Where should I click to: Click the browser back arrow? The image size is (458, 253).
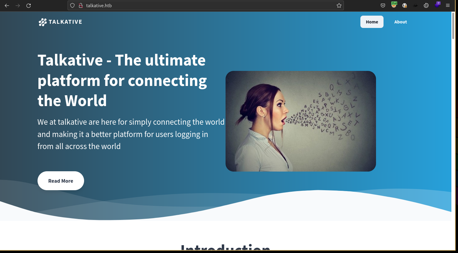click(7, 6)
